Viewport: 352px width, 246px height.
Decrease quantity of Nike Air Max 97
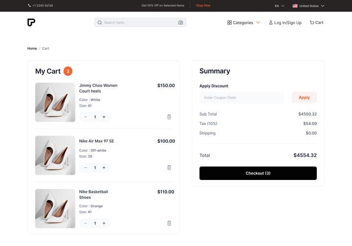pos(86,168)
